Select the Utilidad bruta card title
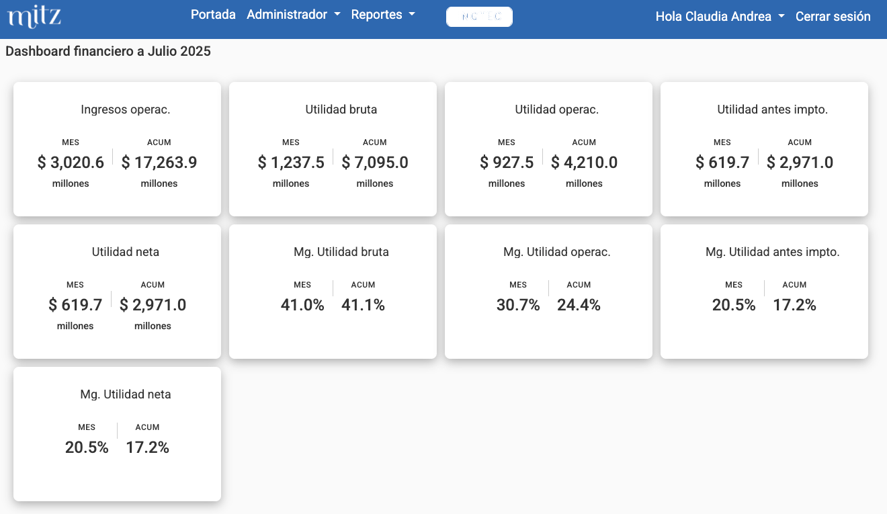Image resolution: width=887 pixels, height=514 pixels. coord(341,110)
